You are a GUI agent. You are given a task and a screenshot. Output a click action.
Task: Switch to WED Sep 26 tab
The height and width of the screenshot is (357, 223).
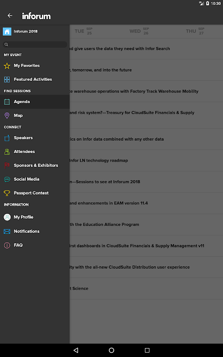tap(139, 31)
